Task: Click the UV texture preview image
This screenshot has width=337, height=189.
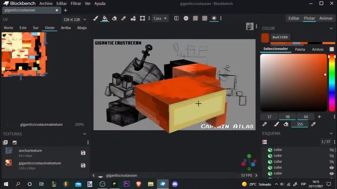Action: [24, 55]
